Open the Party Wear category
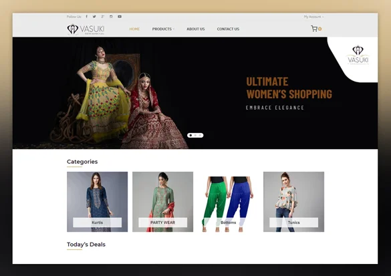This screenshot has height=276, width=391. pyautogui.click(x=162, y=202)
